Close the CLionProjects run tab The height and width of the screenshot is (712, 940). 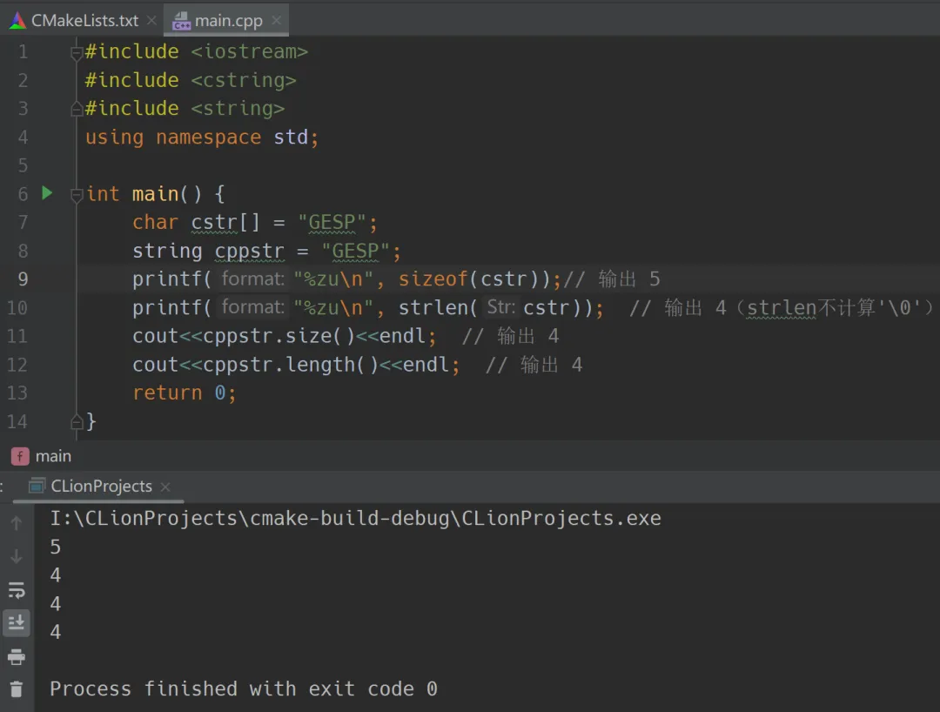(165, 487)
